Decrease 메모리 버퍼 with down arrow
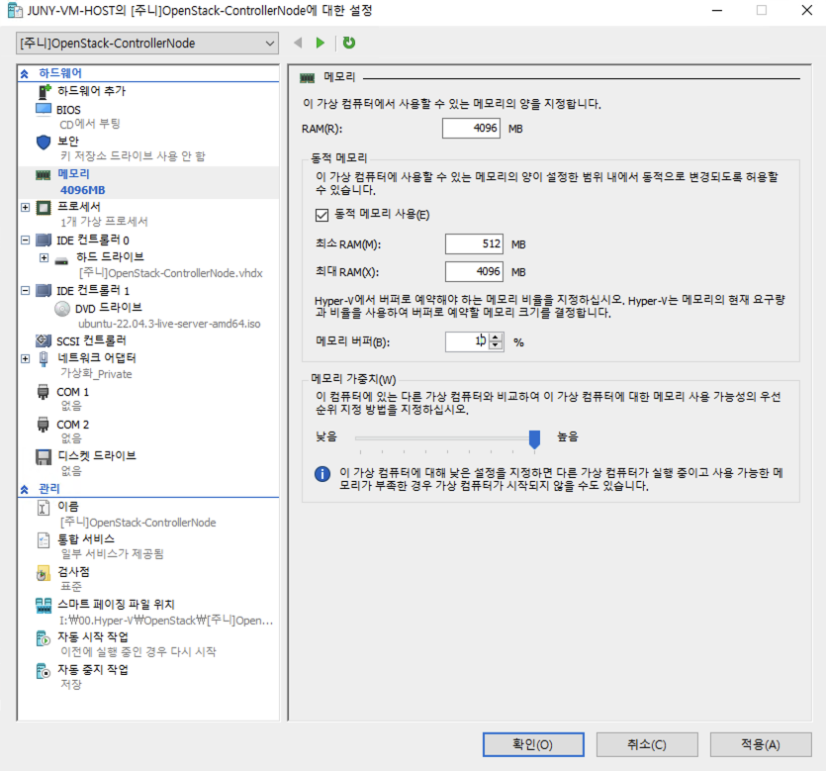The width and height of the screenshot is (826, 771). coord(496,345)
